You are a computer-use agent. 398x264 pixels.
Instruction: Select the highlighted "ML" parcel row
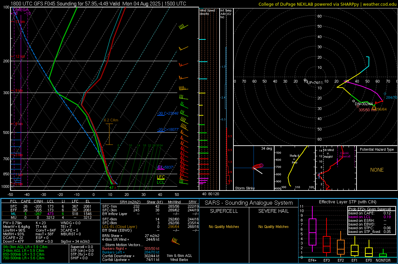tap(51, 214)
